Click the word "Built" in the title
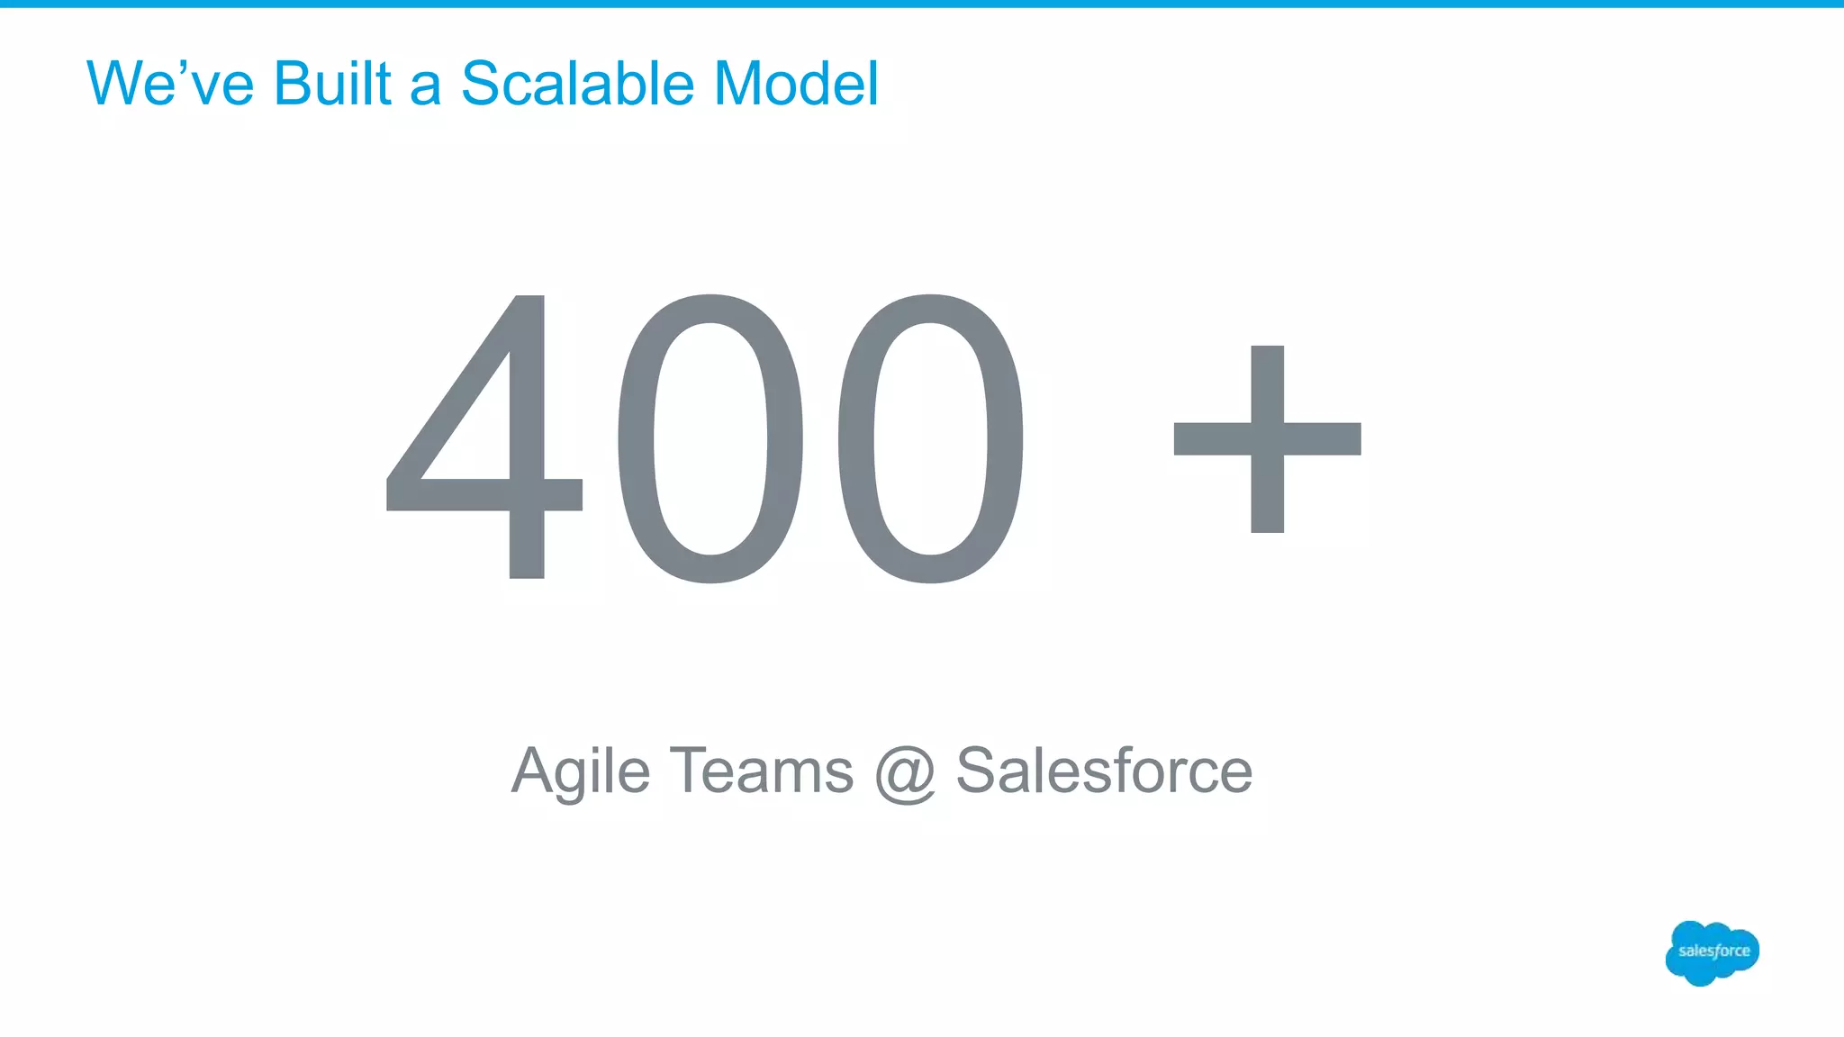The width and height of the screenshot is (1844, 1037). [x=332, y=84]
